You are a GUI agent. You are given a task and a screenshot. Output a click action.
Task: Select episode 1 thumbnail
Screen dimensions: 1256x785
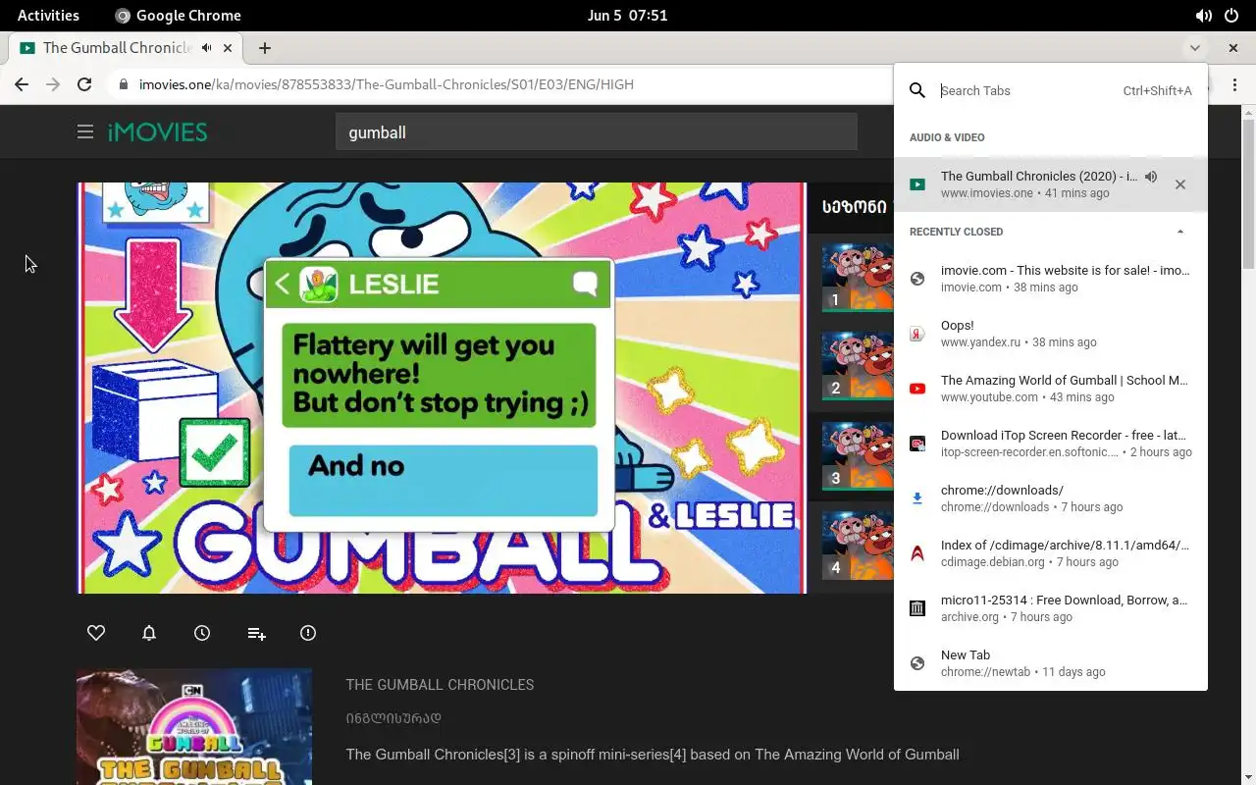(858, 278)
